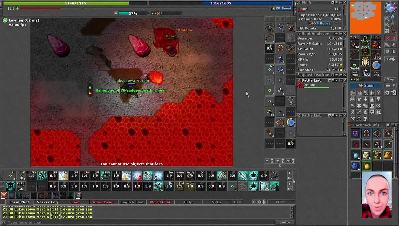399x226 pixels.
Task: Close the Quest Tracker panel
Action: pos(344,75)
